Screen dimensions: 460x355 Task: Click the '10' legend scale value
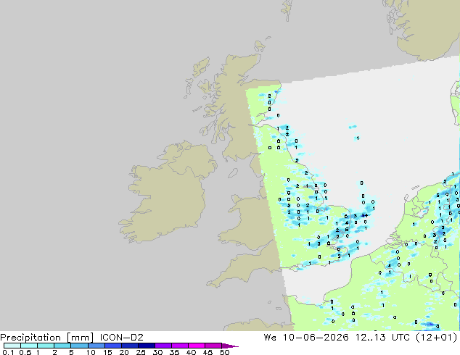coord(91,352)
